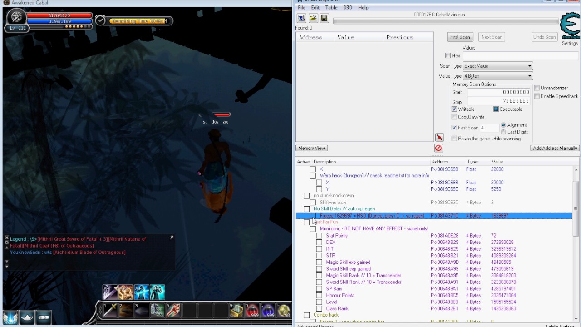Use the red dash skill in quickslot 5
The width and height of the screenshot is (581, 327).
pyautogui.click(x=173, y=310)
